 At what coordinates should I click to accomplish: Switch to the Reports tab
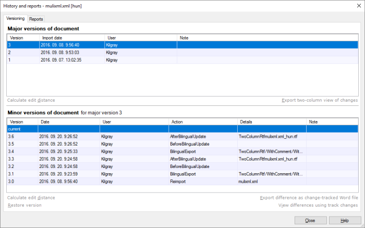tap(36, 19)
